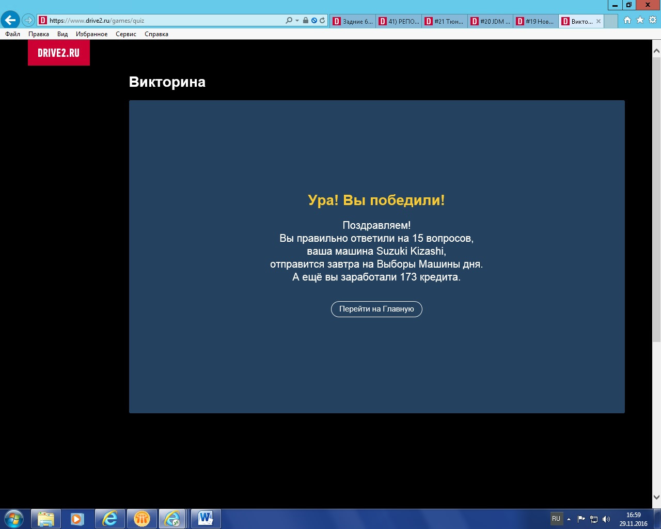Open a new blank tab
This screenshot has height=529, width=661.
coord(611,21)
